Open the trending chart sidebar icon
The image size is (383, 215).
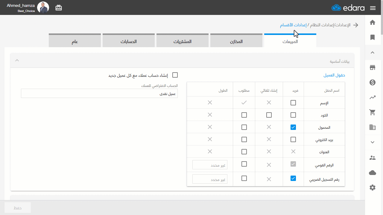coord(373,97)
